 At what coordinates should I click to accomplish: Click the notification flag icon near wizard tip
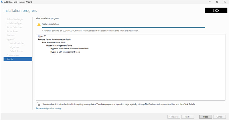(38, 104)
